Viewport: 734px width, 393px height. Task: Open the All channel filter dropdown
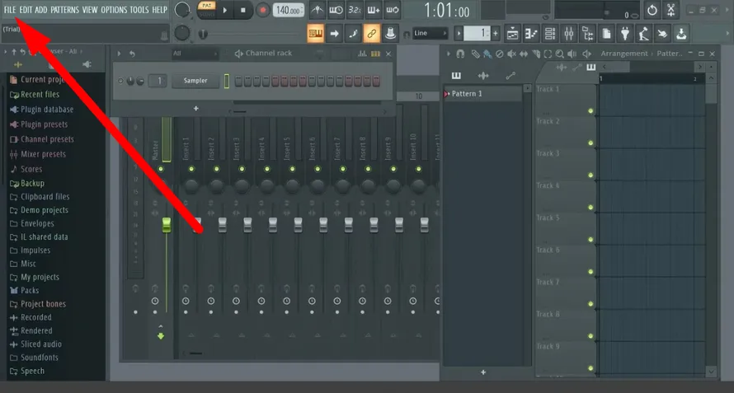[195, 54]
